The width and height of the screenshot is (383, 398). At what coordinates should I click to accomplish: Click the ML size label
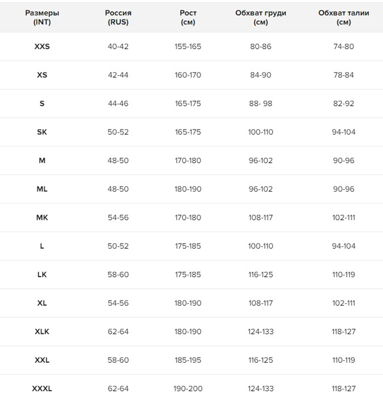(42, 189)
